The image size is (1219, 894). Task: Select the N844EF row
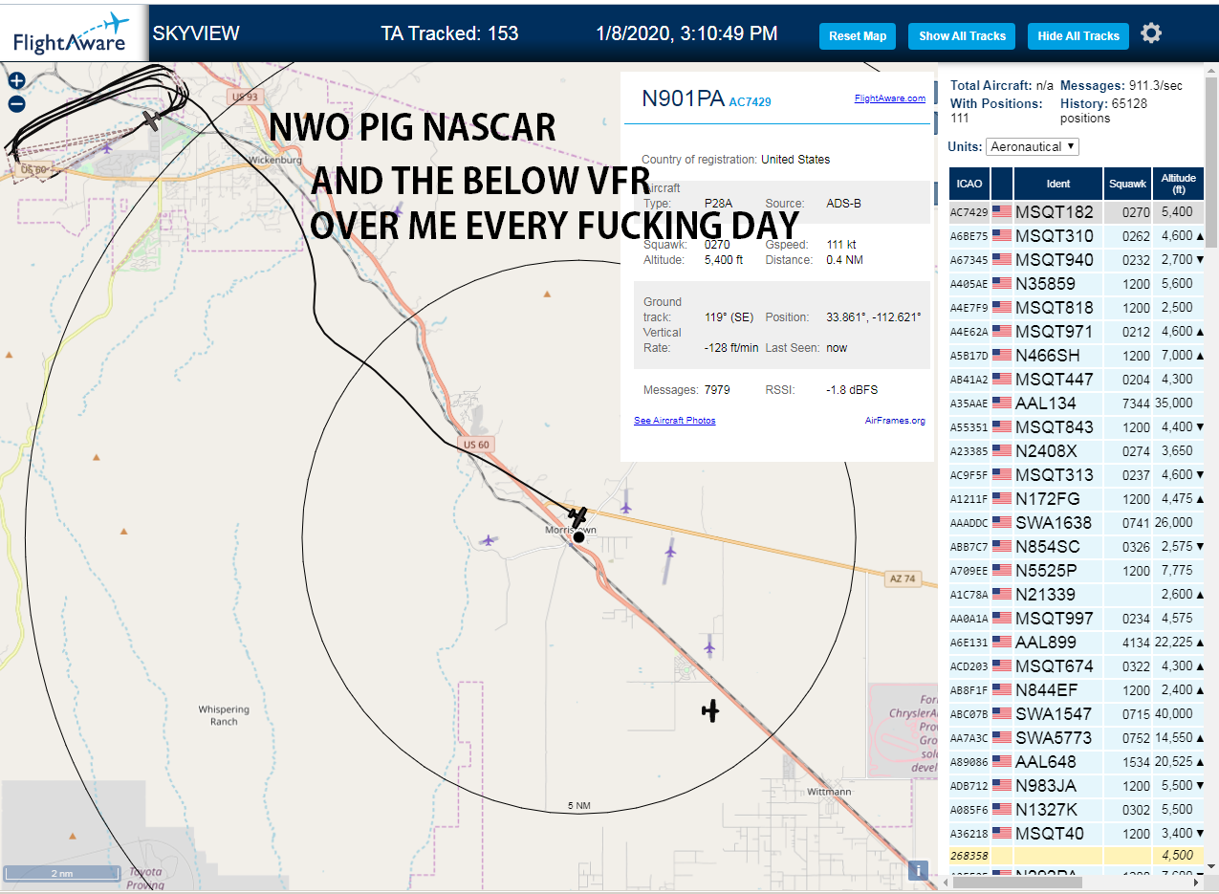pyautogui.click(x=1077, y=689)
